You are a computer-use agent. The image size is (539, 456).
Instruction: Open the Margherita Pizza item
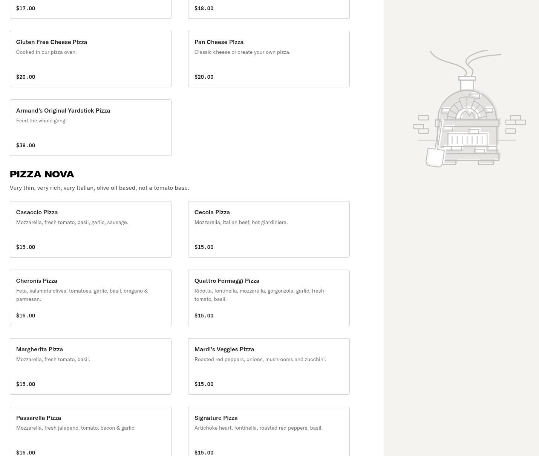(90, 366)
